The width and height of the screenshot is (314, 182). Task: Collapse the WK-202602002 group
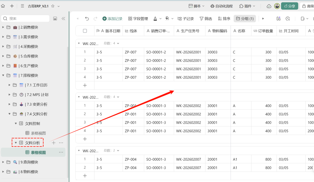(x=79, y=97)
